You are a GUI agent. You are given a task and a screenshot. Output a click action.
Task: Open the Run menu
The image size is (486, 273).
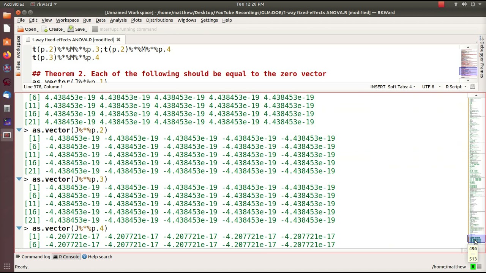pyautogui.click(x=87, y=20)
